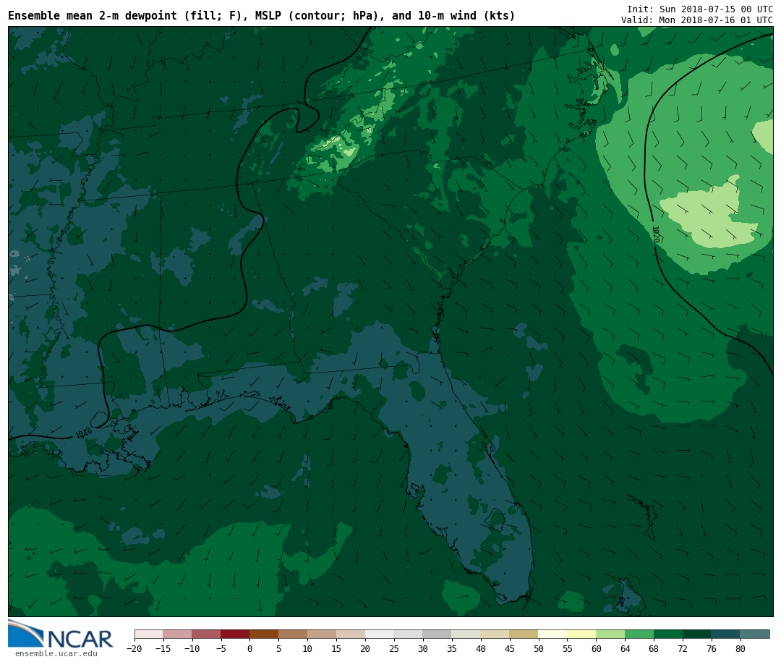Pick the colorbar swatch between -10 and -5
The height and width of the screenshot is (662, 781).
(207, 635)
